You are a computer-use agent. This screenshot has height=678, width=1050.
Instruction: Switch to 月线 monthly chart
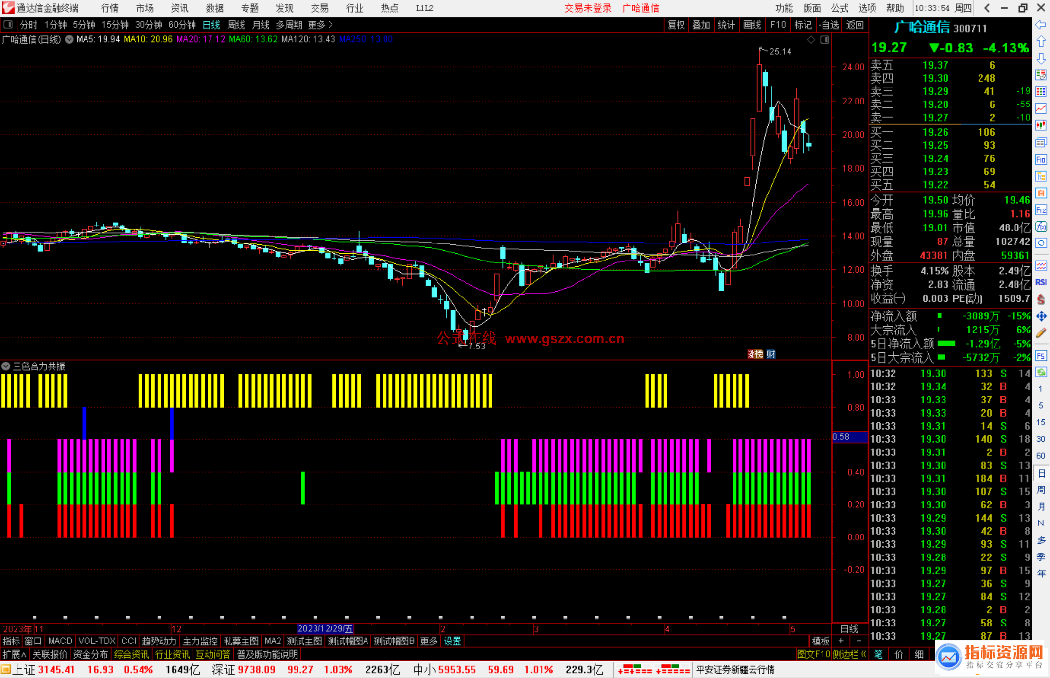pyautogui.click(x=261, y=25)
